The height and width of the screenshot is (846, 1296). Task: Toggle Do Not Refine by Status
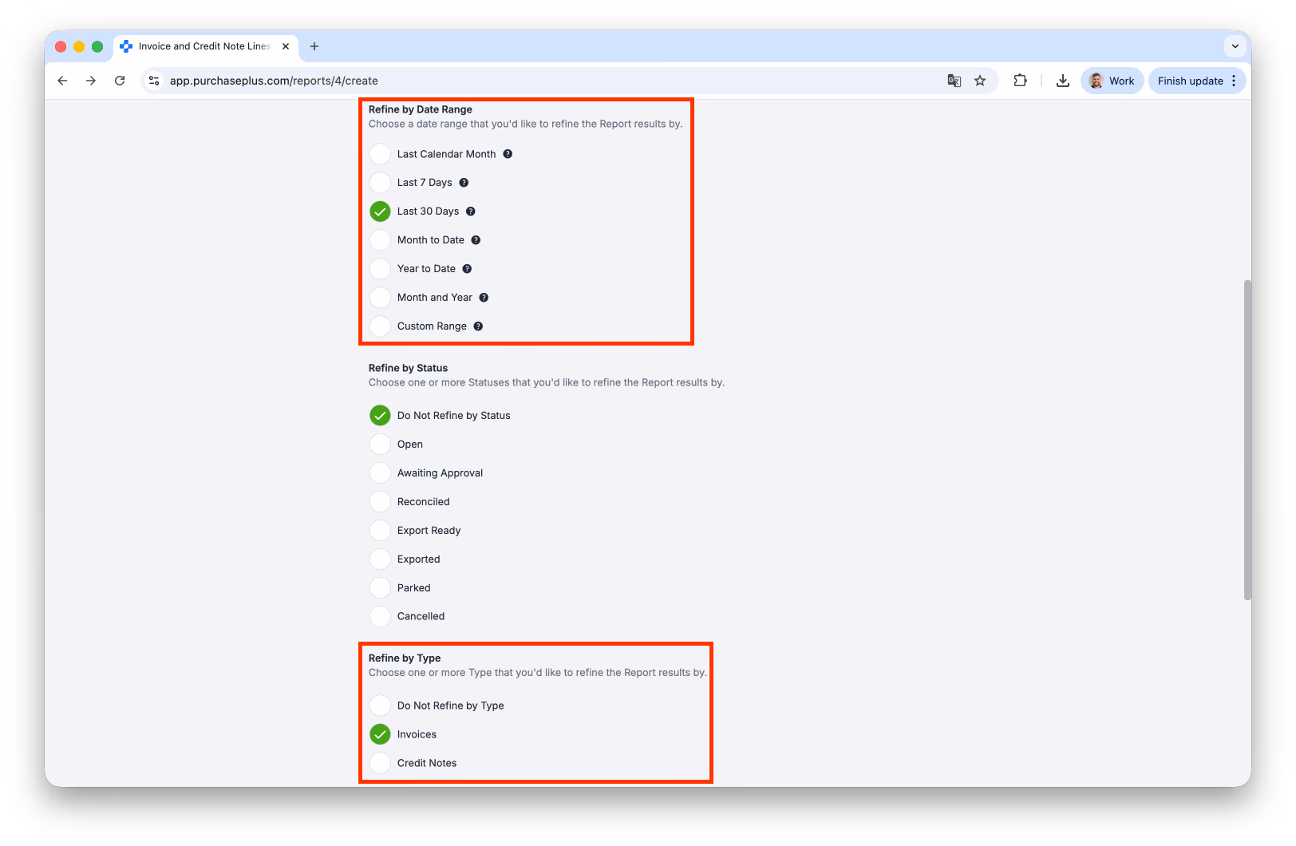tap(380, 416)
